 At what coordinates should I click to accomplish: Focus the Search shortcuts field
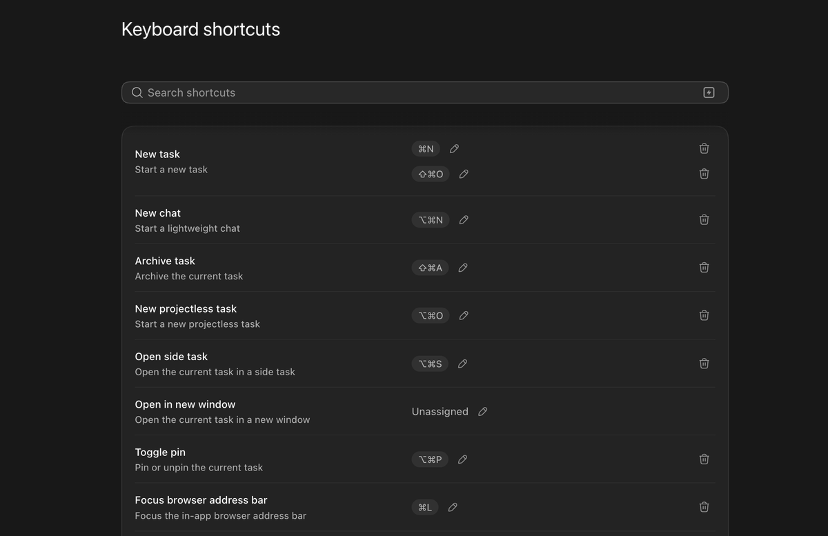(424, 92)
